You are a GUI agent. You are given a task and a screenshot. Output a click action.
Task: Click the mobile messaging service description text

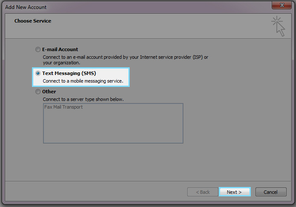pyautogui.click(x=83, y=81)
